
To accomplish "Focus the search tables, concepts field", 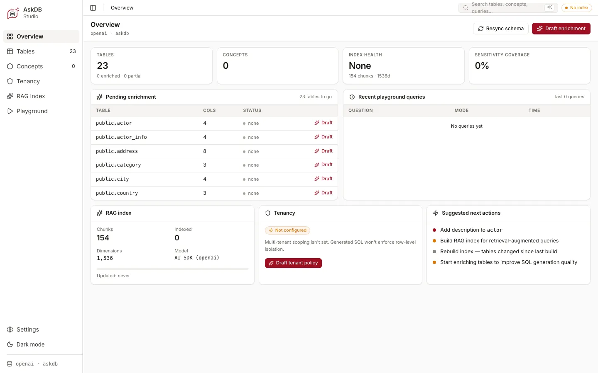I will point(508,8).
